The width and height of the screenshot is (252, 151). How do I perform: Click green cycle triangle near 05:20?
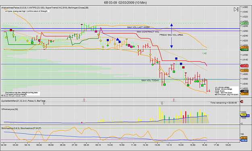click(x=44, y=103)
